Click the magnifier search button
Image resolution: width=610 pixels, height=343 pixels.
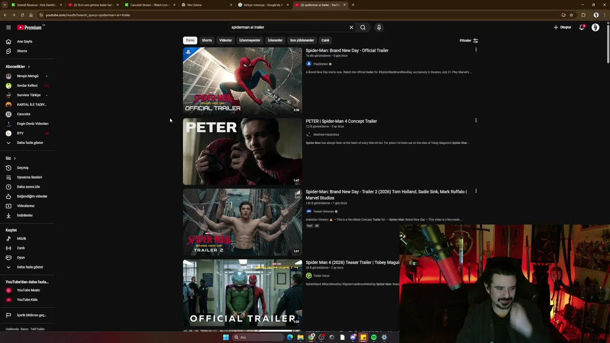pyautogui.click(x=363, y=27)
